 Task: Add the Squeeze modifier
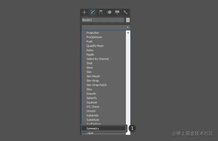(x=92, y=102)
